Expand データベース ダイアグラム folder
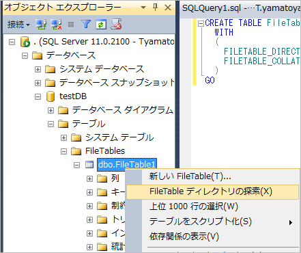 51,110
